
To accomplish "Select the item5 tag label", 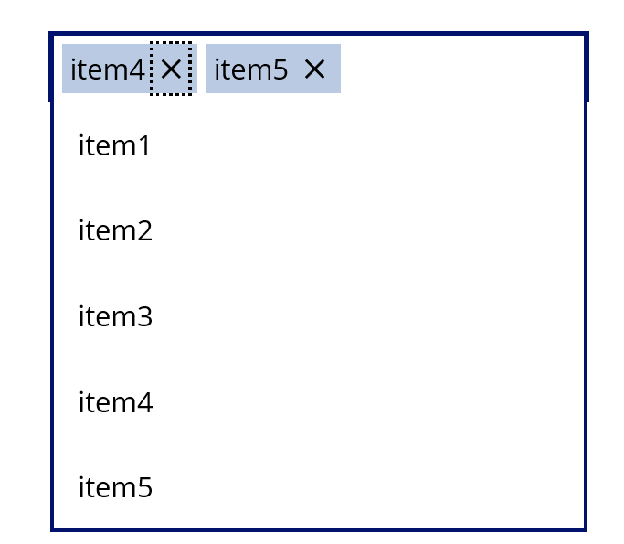I will pyautogui.click(x=250, y=69).
